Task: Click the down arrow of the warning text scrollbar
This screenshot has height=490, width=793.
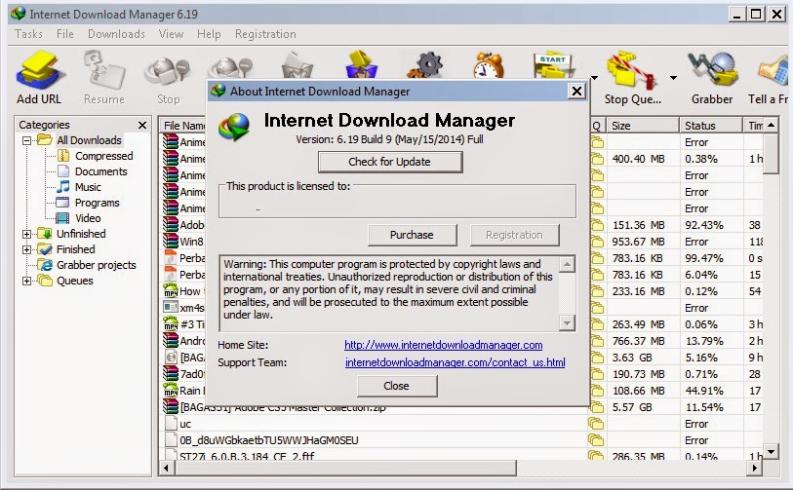Action: click(x=568, y=323)
